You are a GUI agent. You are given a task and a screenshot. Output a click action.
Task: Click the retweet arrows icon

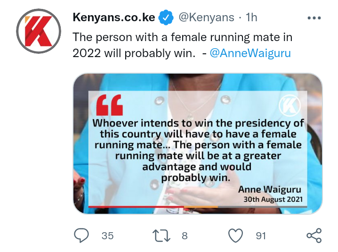(161, 235)
